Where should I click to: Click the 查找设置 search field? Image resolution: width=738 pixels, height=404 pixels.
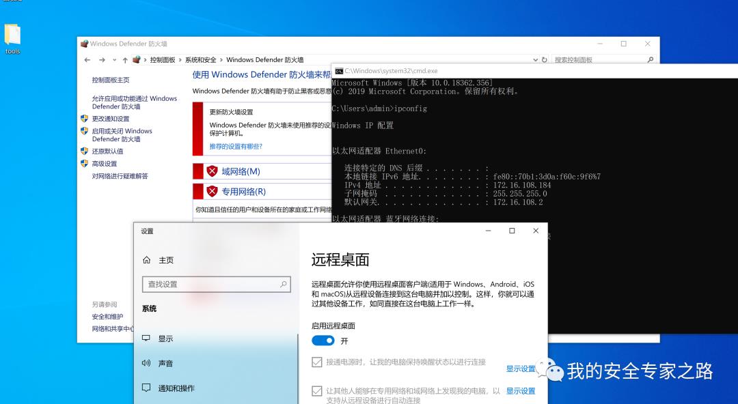(x=217, y=284)
